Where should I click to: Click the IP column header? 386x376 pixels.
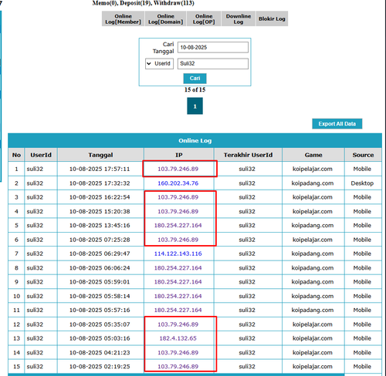[179, 155]
